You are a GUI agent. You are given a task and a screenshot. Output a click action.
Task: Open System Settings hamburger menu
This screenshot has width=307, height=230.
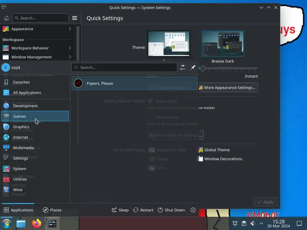[75, 18]
